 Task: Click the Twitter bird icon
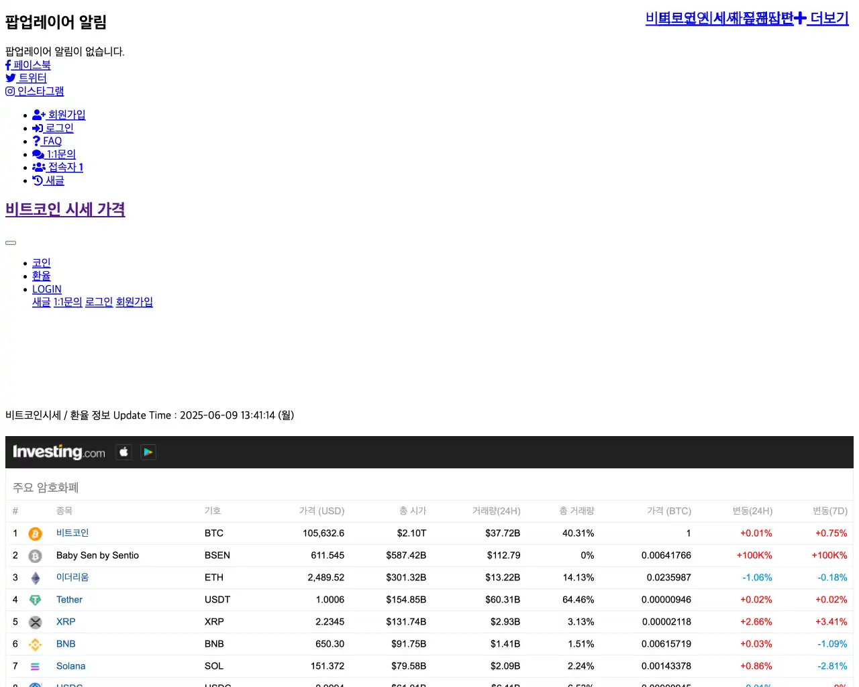click(x=11, y=78)
